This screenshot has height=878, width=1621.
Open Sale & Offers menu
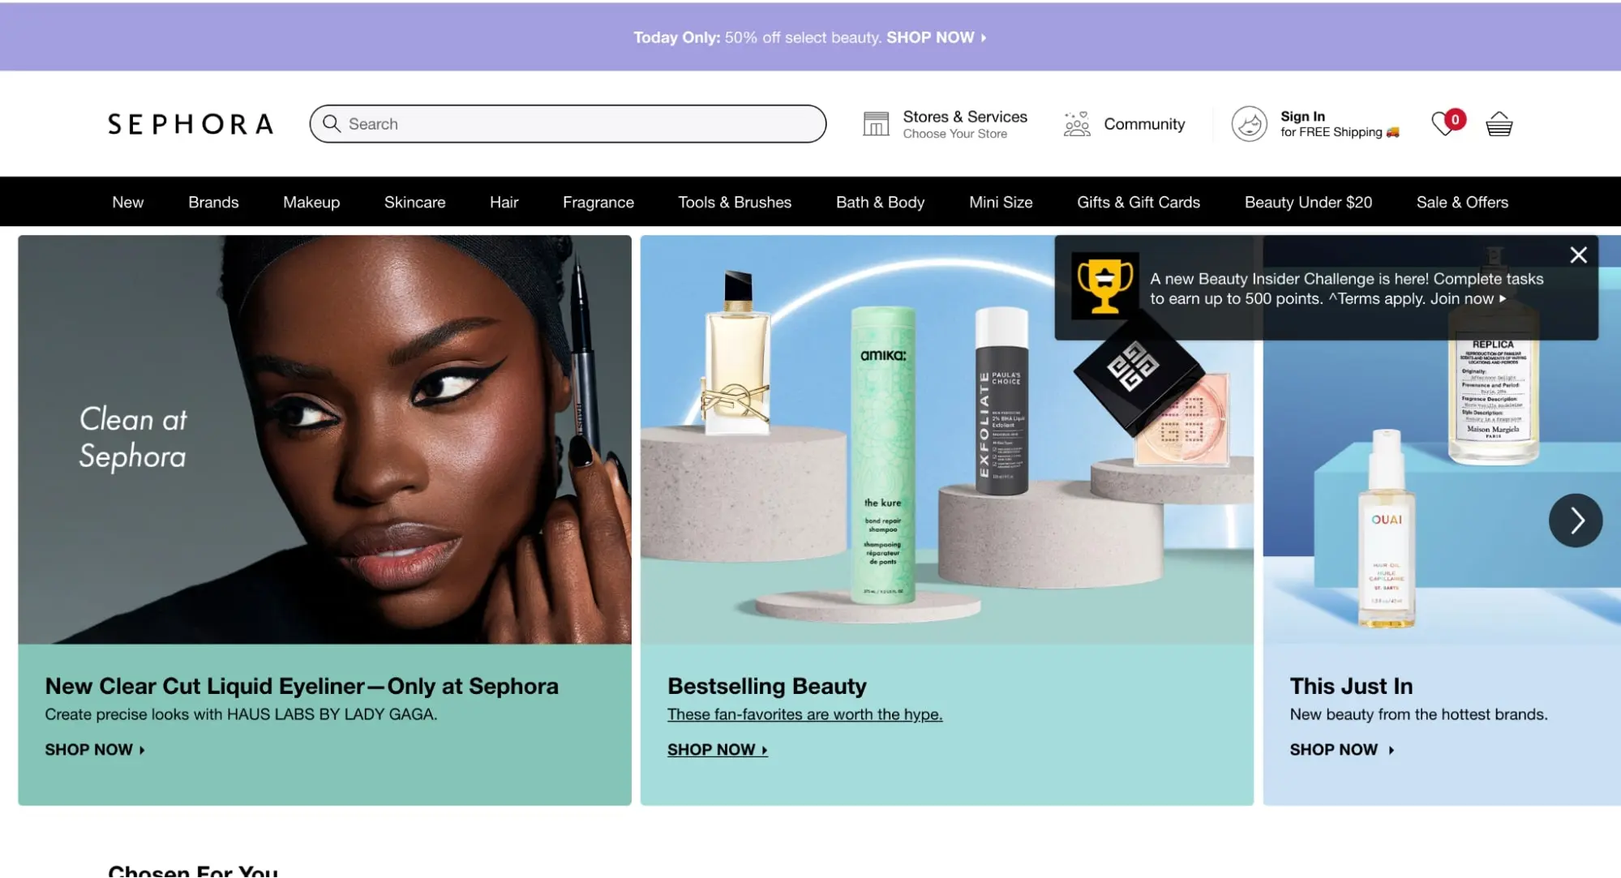point(1462,202)
